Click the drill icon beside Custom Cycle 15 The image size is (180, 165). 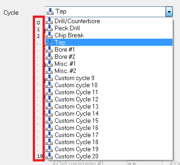tap(49, 121)
